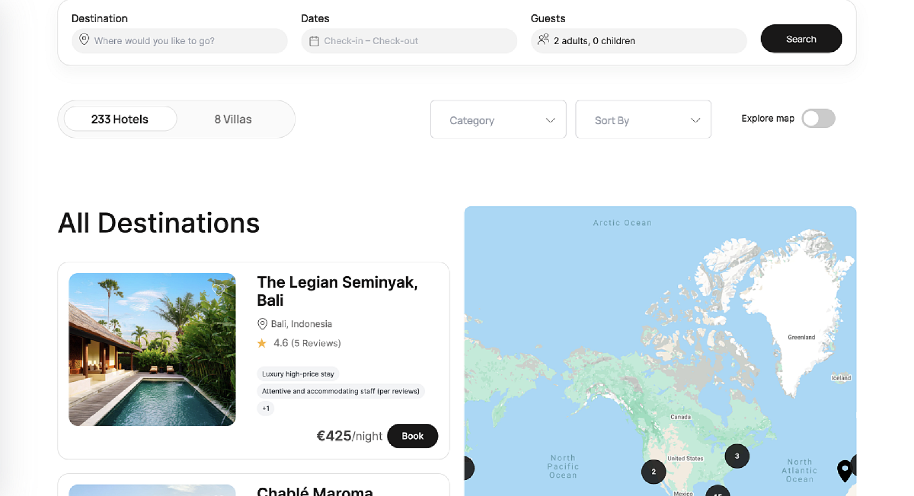Click map cluster marker labeled 3
Viewport: 914px width, 496px height.
pos(737,456)
